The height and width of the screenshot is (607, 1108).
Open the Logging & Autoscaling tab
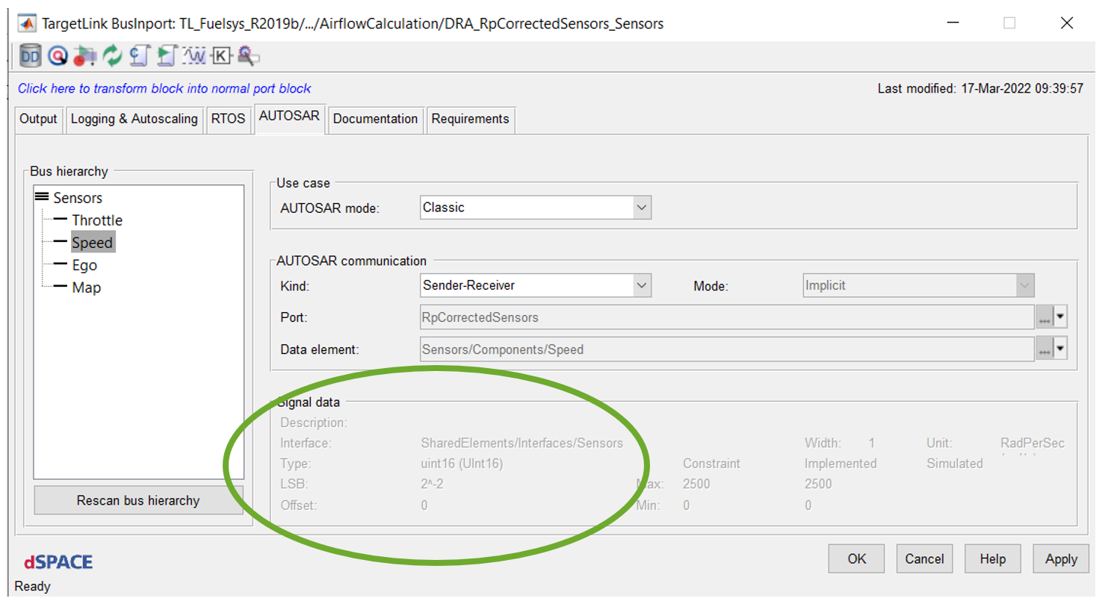(134, 119)
